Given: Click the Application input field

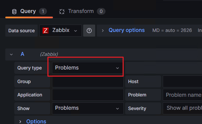Looking at the screenshot, I should coord(88,95).
